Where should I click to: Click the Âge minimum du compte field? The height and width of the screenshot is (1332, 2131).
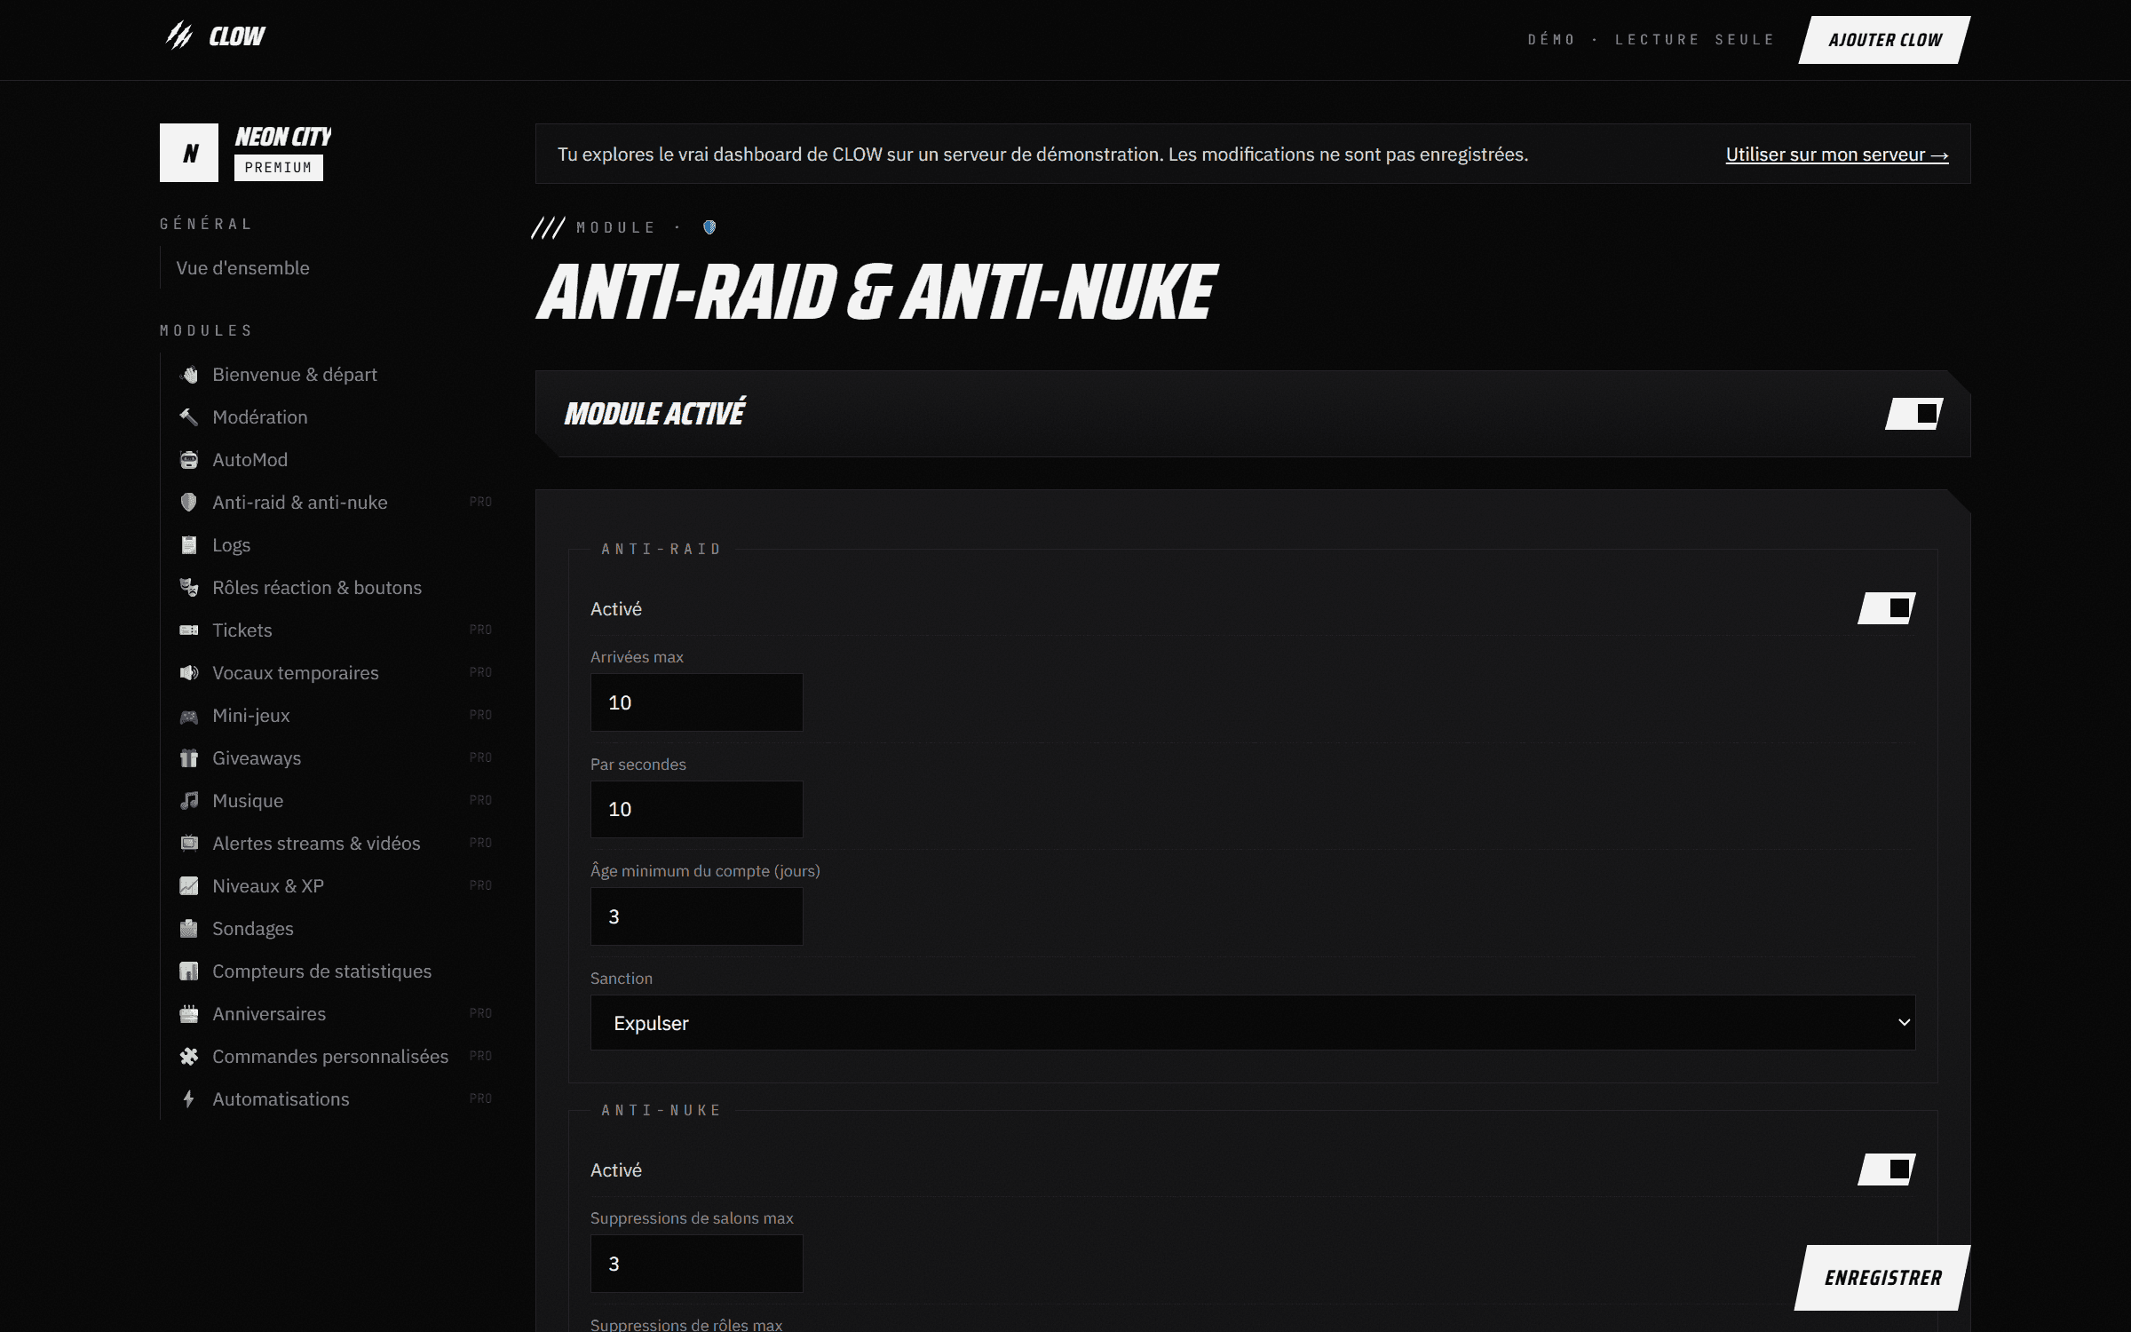pyautogui.click(x=697, y=916)
